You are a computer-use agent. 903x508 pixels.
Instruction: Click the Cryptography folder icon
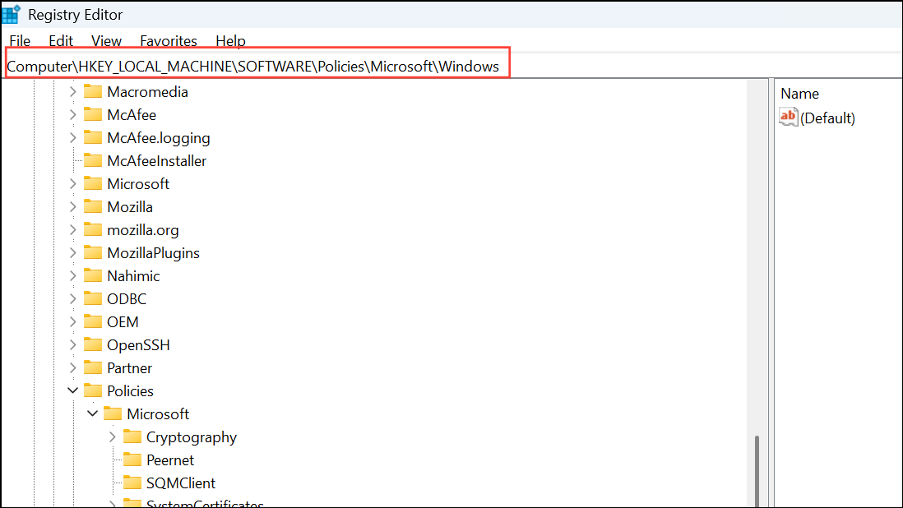point(132,436)
